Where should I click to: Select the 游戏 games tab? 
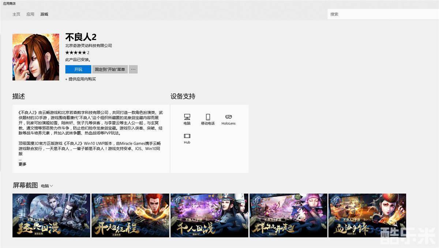tap(44, 14)
